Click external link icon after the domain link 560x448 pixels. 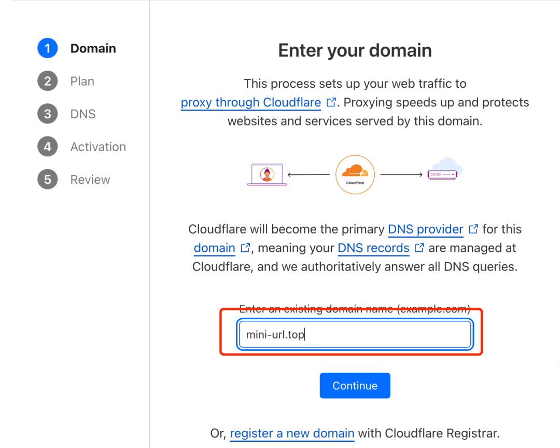point(245,248)
